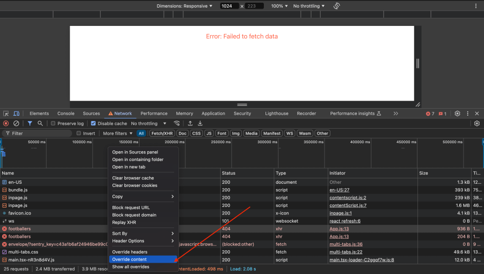Click the viewport width input field
The height and width of the screenshot is (274, 484).
pyautogui.click(x=229, y=6)
